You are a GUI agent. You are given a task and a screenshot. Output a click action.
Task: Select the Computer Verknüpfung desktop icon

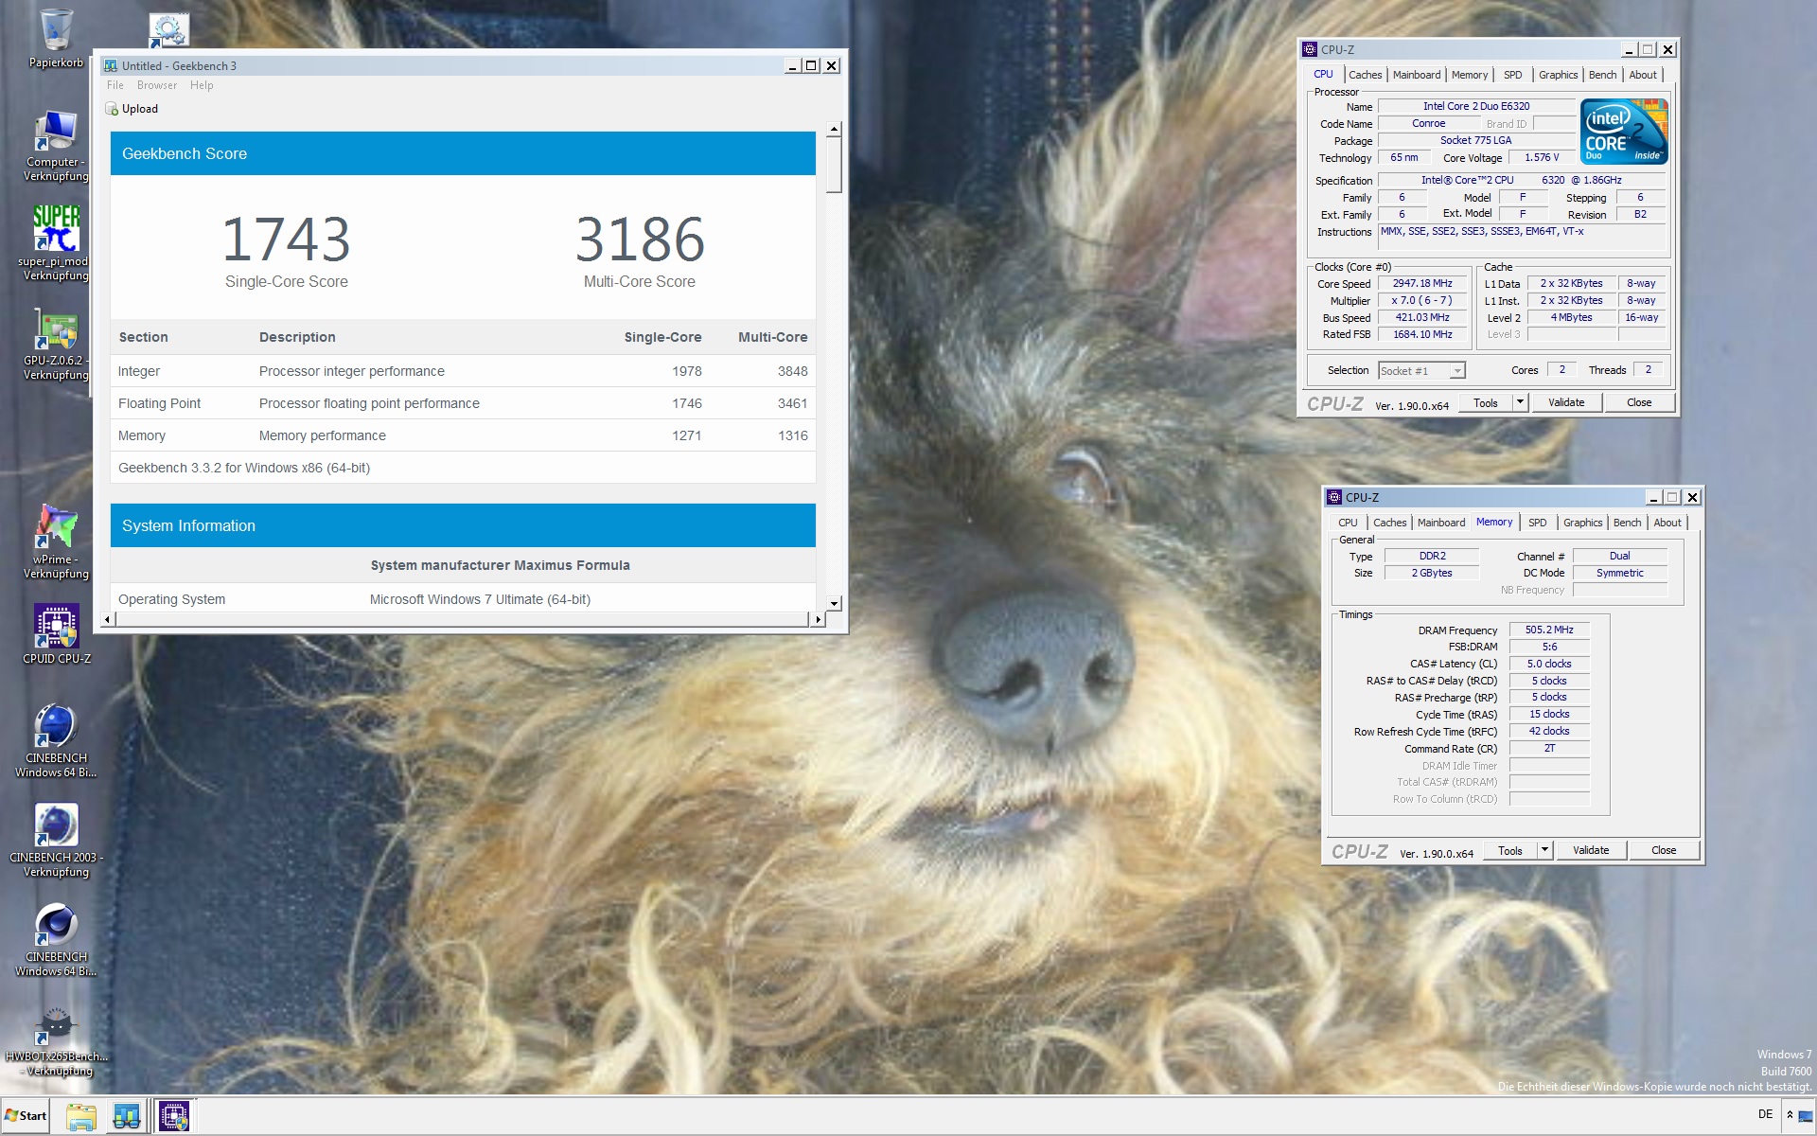pos(56,146)
